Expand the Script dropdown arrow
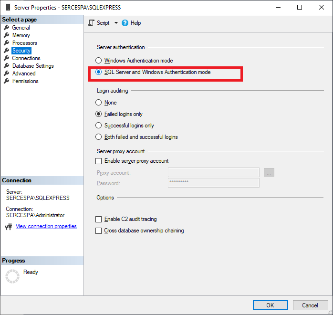The width and height of the screenshot is (333, 315). pyautogui.click(x=116, y=23)
